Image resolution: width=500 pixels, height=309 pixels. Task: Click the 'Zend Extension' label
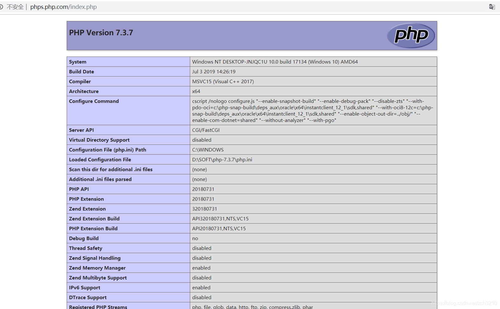pyautogui.click(x=87, y=209)
